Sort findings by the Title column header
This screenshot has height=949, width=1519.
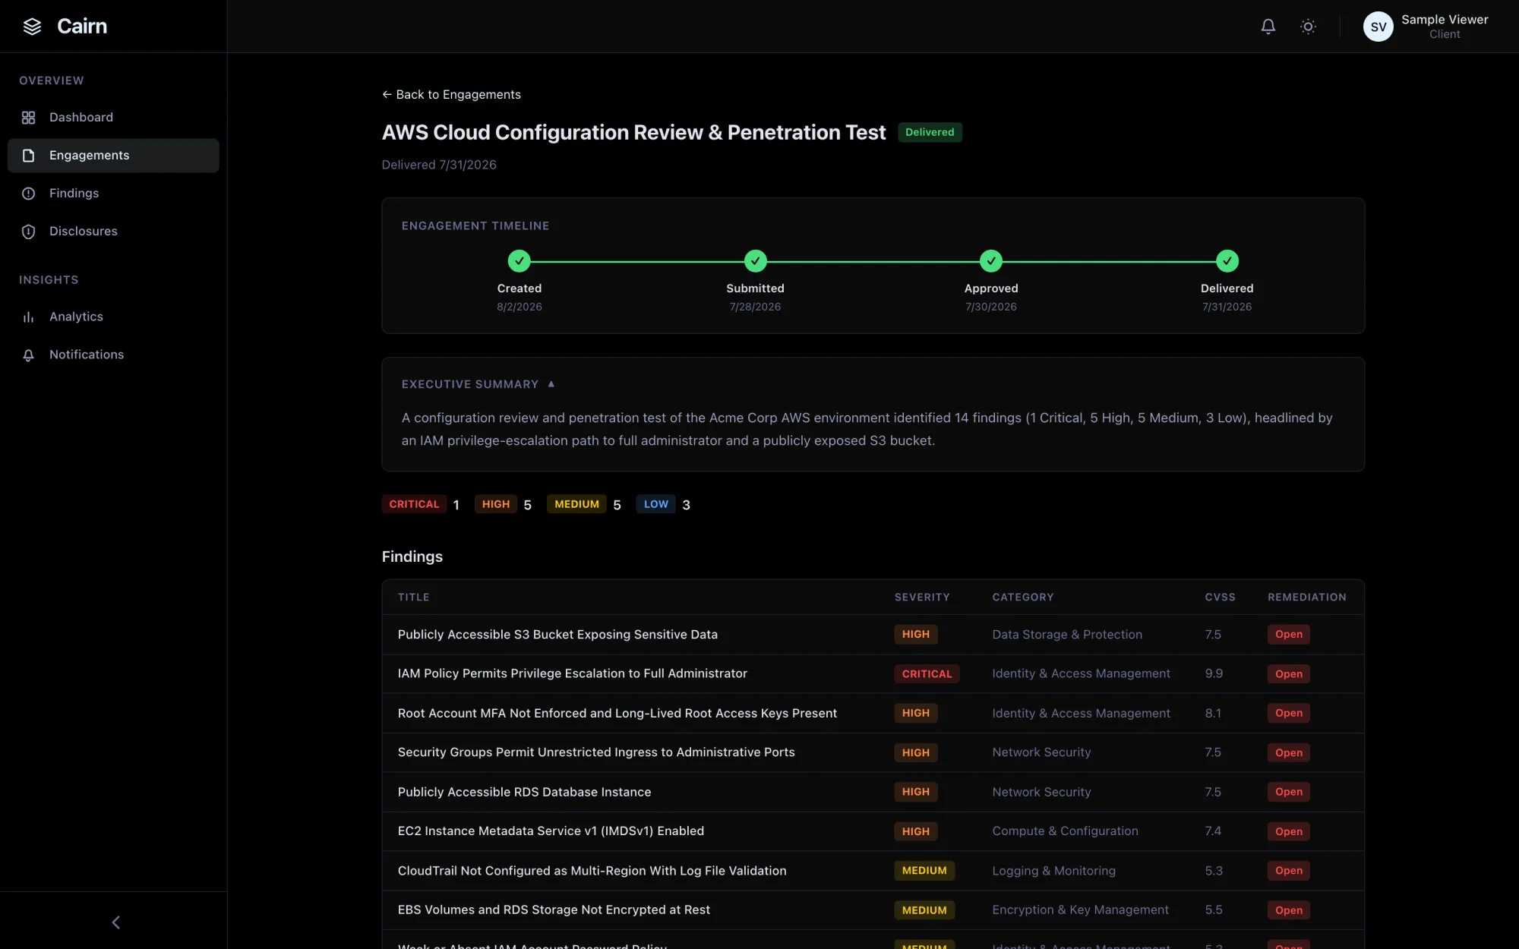click(414, 597)
